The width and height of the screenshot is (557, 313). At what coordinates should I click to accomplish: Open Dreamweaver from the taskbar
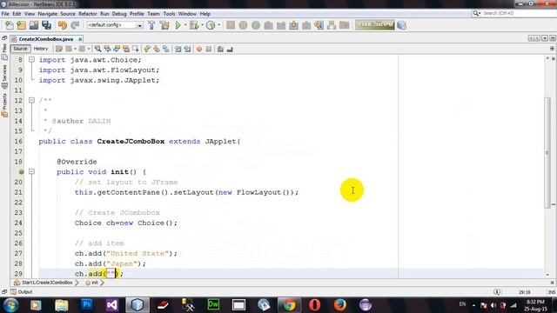(x=213, y=305)
